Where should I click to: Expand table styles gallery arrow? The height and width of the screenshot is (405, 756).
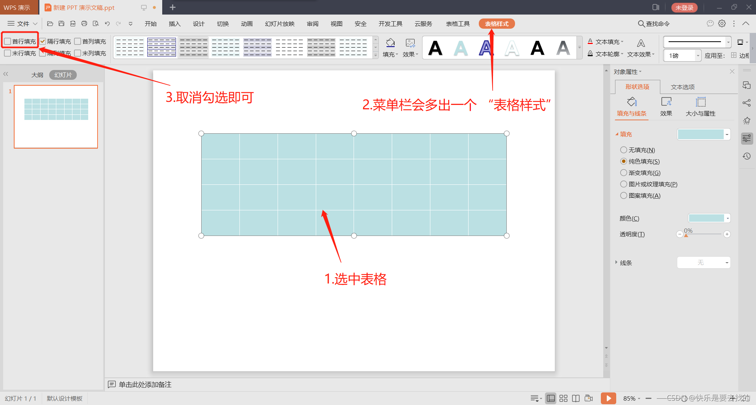376,55
